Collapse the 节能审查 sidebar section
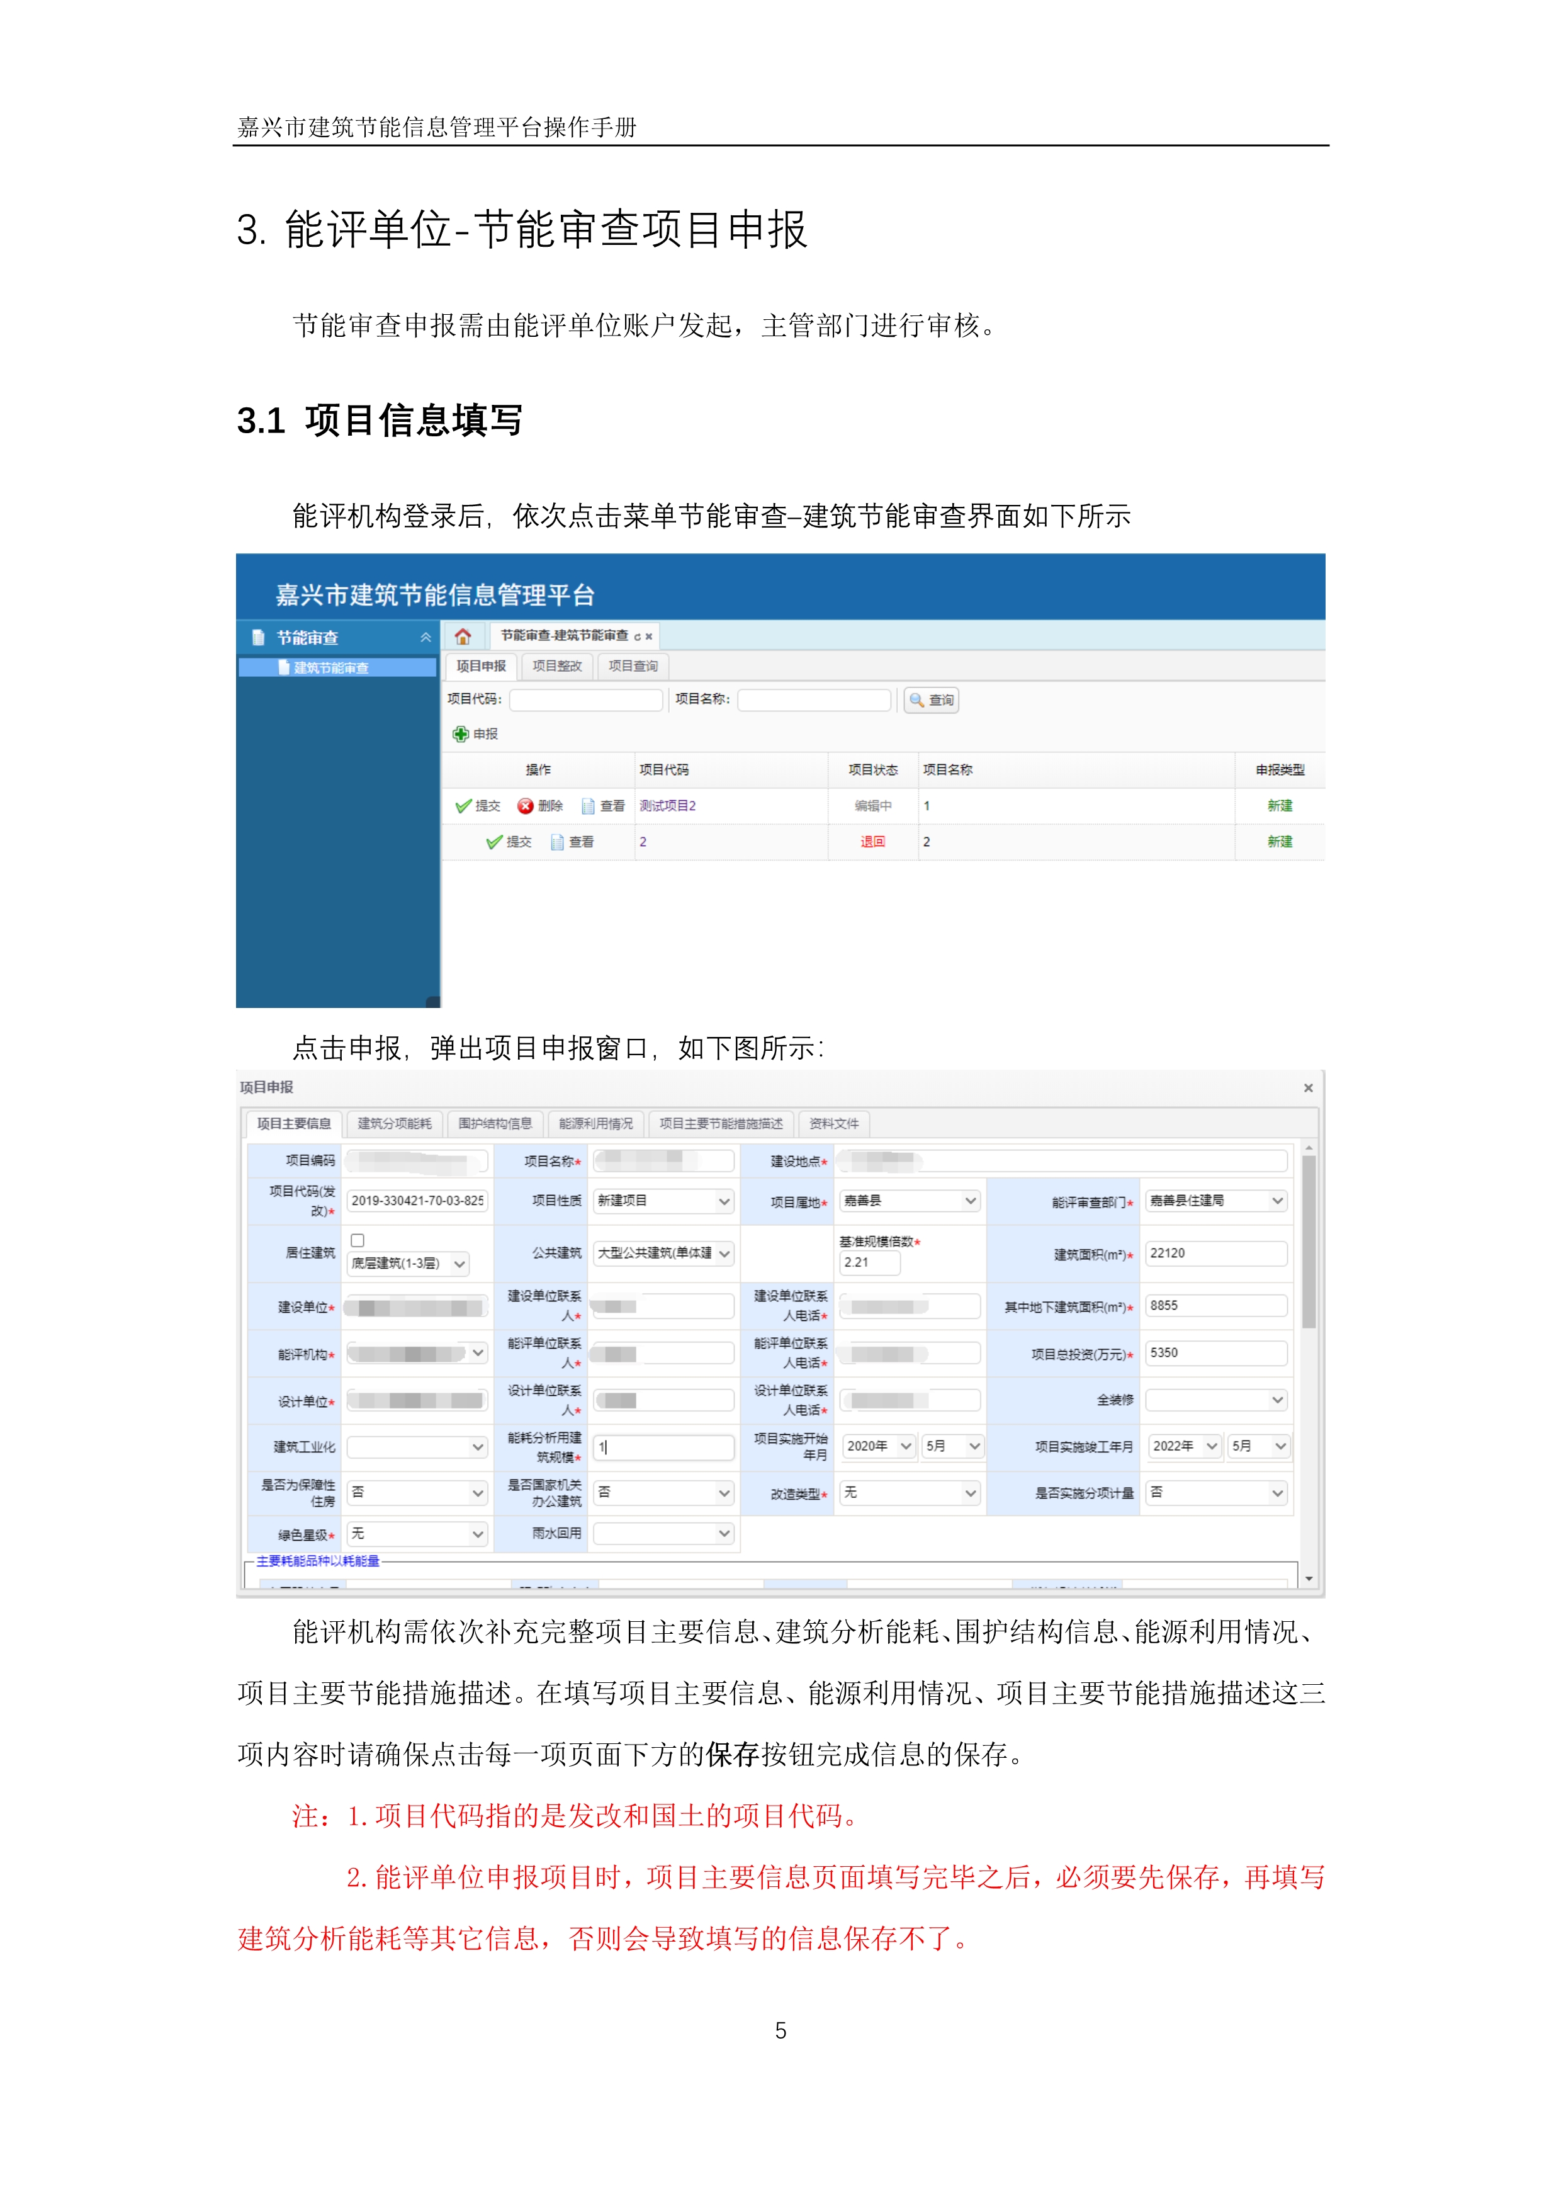1561x2208 pixels. (426, 638)
